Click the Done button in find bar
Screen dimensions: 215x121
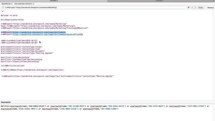[x=201, y=8]
